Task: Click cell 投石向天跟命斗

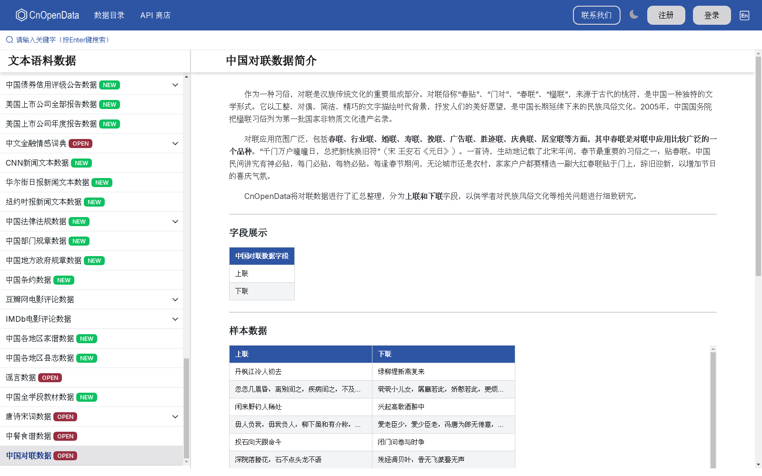Action: [301, 442]
